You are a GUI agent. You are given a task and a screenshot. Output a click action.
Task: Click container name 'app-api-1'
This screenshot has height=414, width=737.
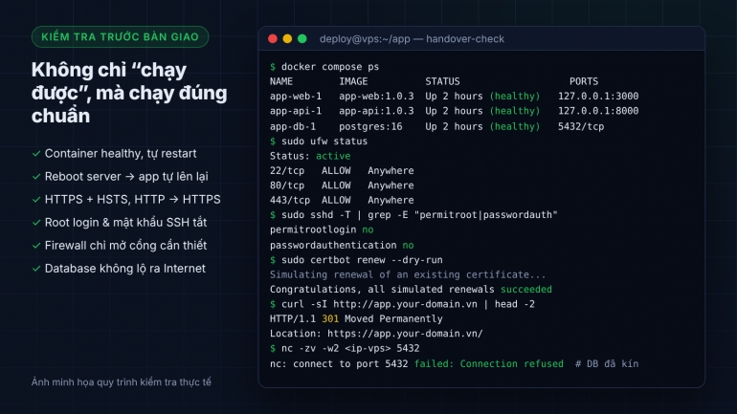(296, 111)
